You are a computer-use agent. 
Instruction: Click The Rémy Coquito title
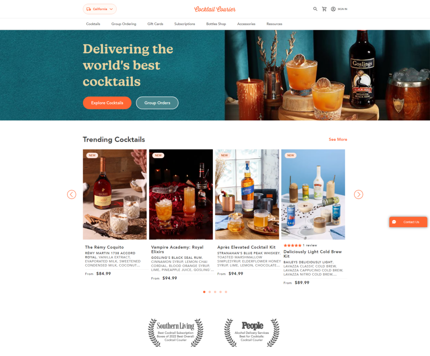104,247
